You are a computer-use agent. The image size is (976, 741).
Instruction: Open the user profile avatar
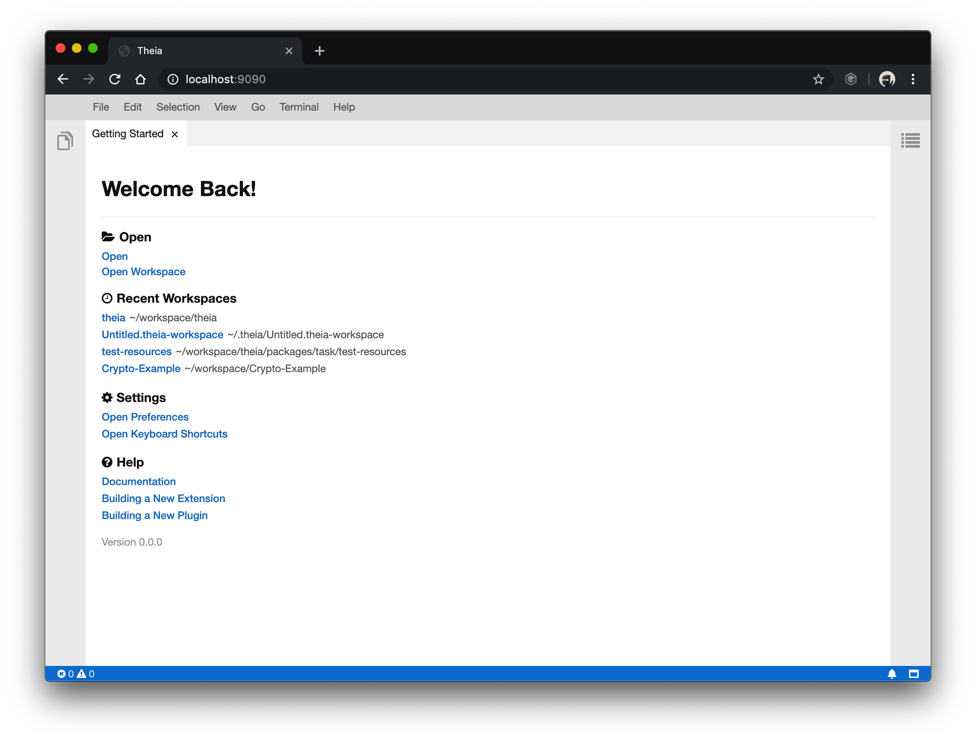[886, 80]
